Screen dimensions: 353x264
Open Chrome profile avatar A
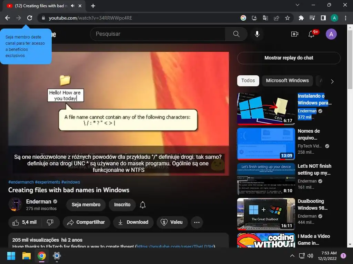[334, 18]
